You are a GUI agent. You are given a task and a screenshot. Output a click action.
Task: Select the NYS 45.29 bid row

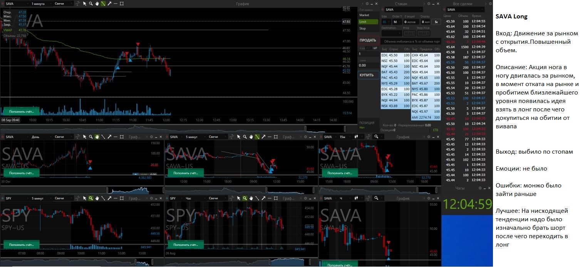[396, 83]
